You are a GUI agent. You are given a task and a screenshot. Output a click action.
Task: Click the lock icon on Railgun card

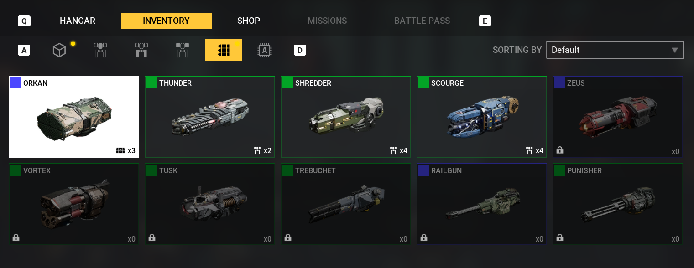click(424, 237)
